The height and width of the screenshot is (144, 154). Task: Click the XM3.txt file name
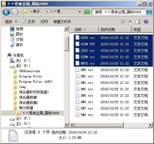coord(87,89)
